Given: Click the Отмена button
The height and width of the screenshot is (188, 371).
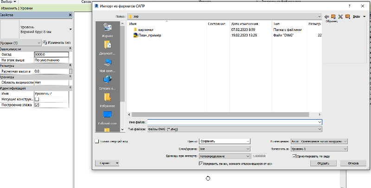Looking at the screenshot, I should pos(353,163).
